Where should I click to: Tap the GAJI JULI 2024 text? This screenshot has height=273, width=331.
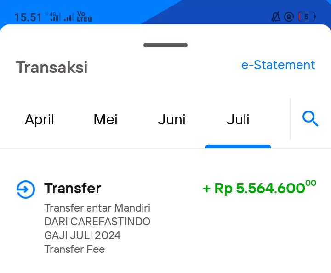[x=82, y=235]
